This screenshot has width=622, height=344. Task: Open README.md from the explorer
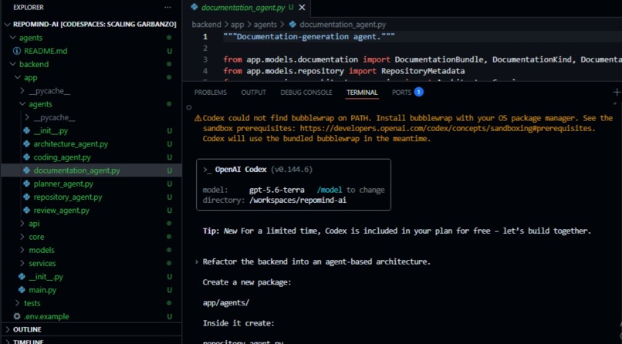[46, 51]
